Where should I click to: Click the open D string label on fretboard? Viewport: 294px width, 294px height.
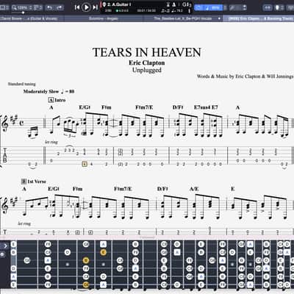(x=13, y=268)
